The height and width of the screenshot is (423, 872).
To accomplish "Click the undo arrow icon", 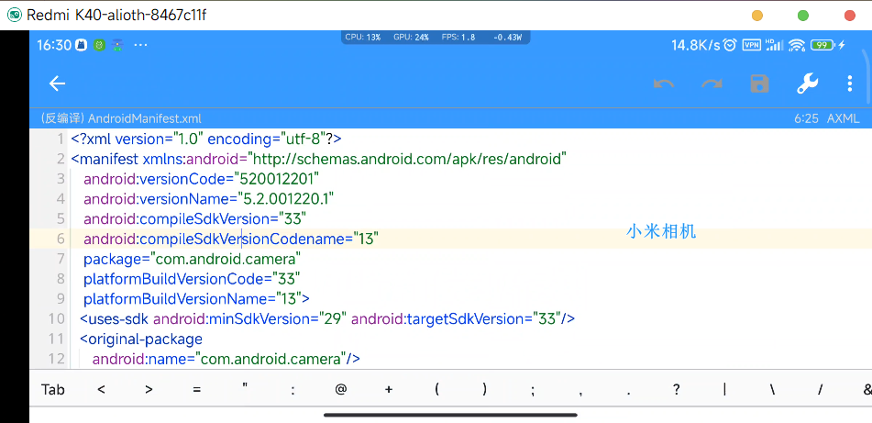I will (664, 84).
